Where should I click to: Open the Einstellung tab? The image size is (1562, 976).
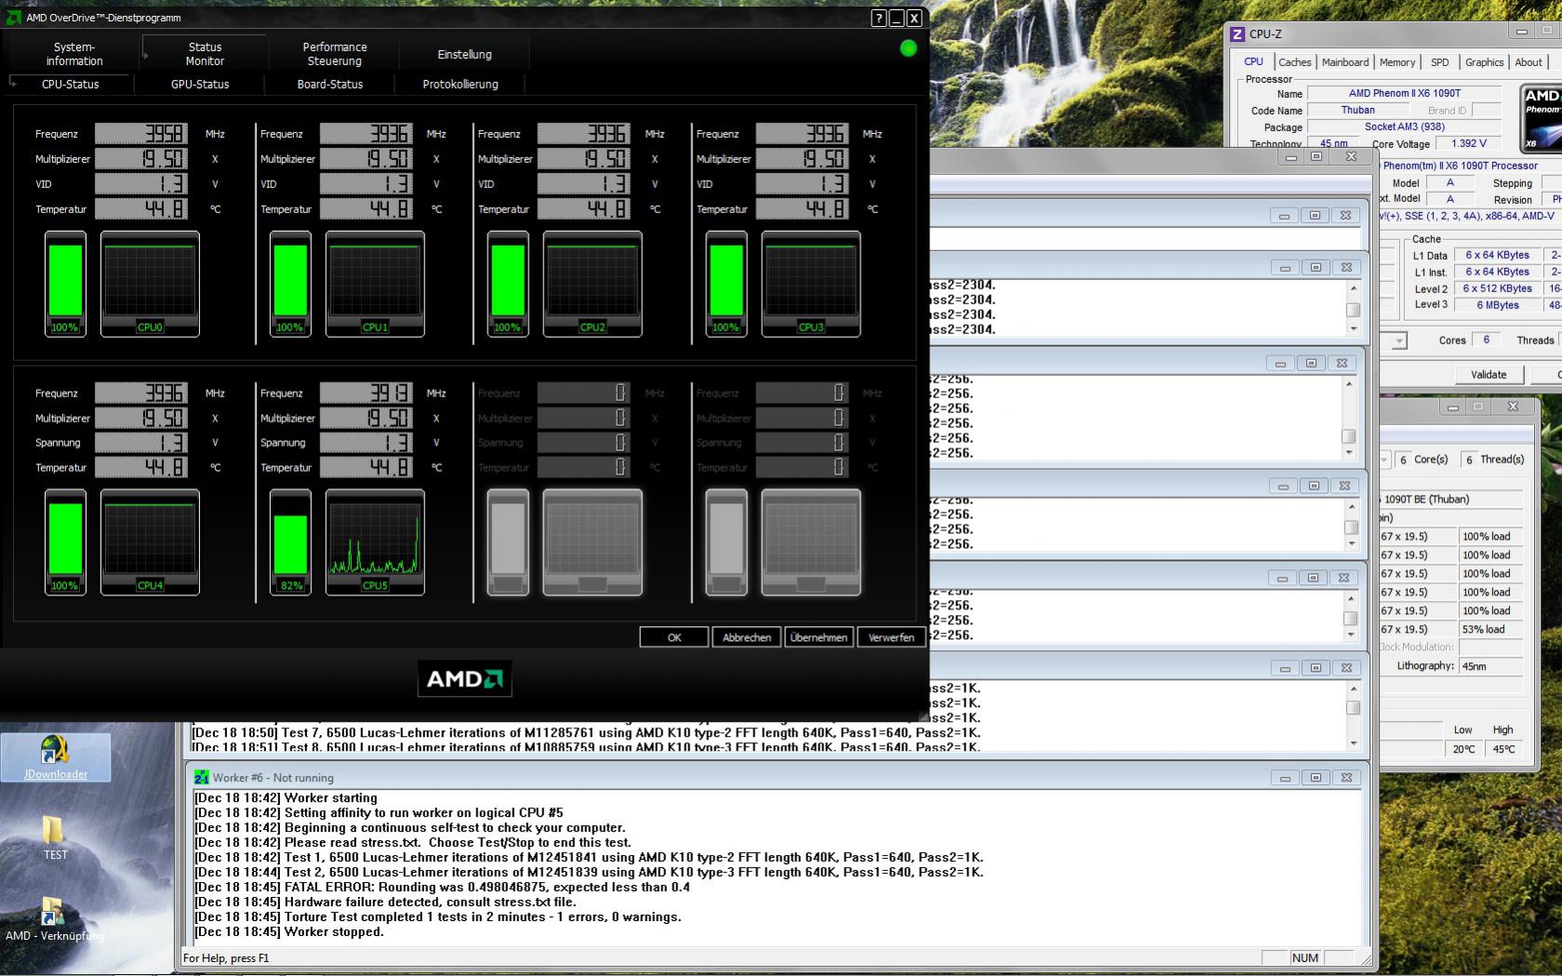464,54
